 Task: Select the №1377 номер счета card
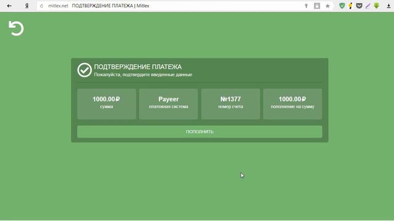click(x=230, y=104)
